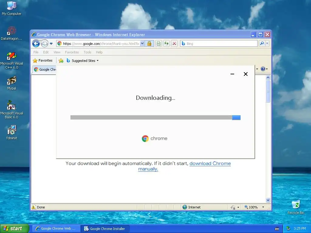
Task: Launch Microsoft Visual Basic 6.0 shortcut
Action: (12, 110)
